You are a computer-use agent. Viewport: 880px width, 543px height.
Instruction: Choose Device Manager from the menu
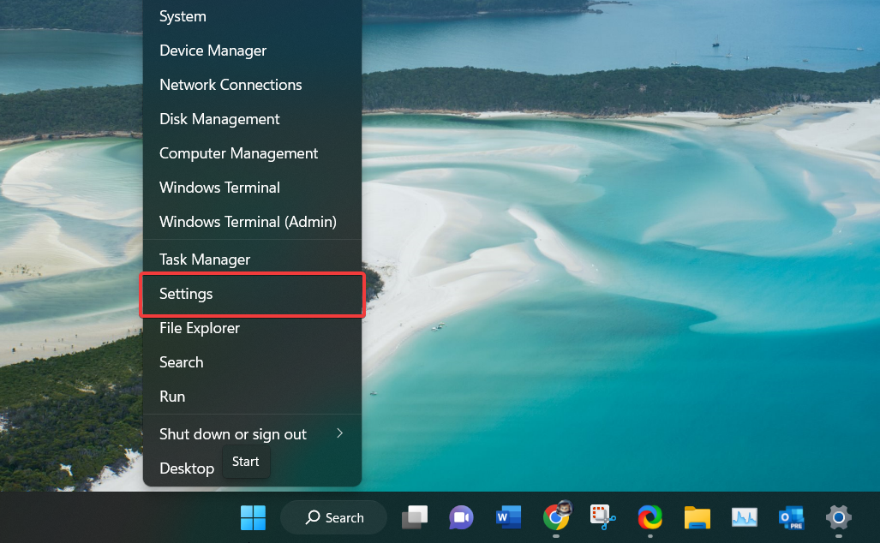tap(213, 51)
